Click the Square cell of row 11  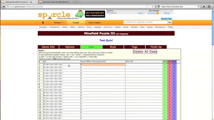[x=103, y=93]
